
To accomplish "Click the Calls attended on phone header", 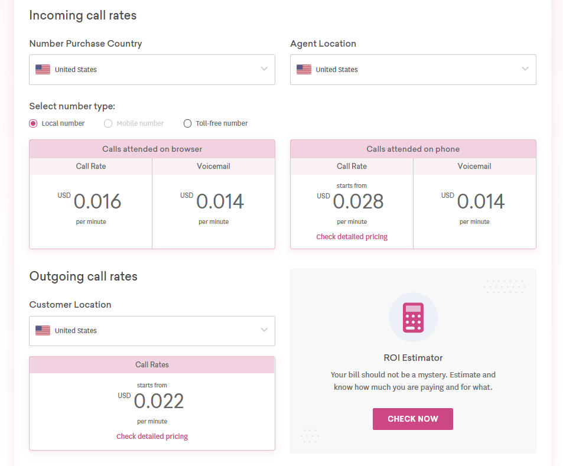I will click(x=413, y=149).
